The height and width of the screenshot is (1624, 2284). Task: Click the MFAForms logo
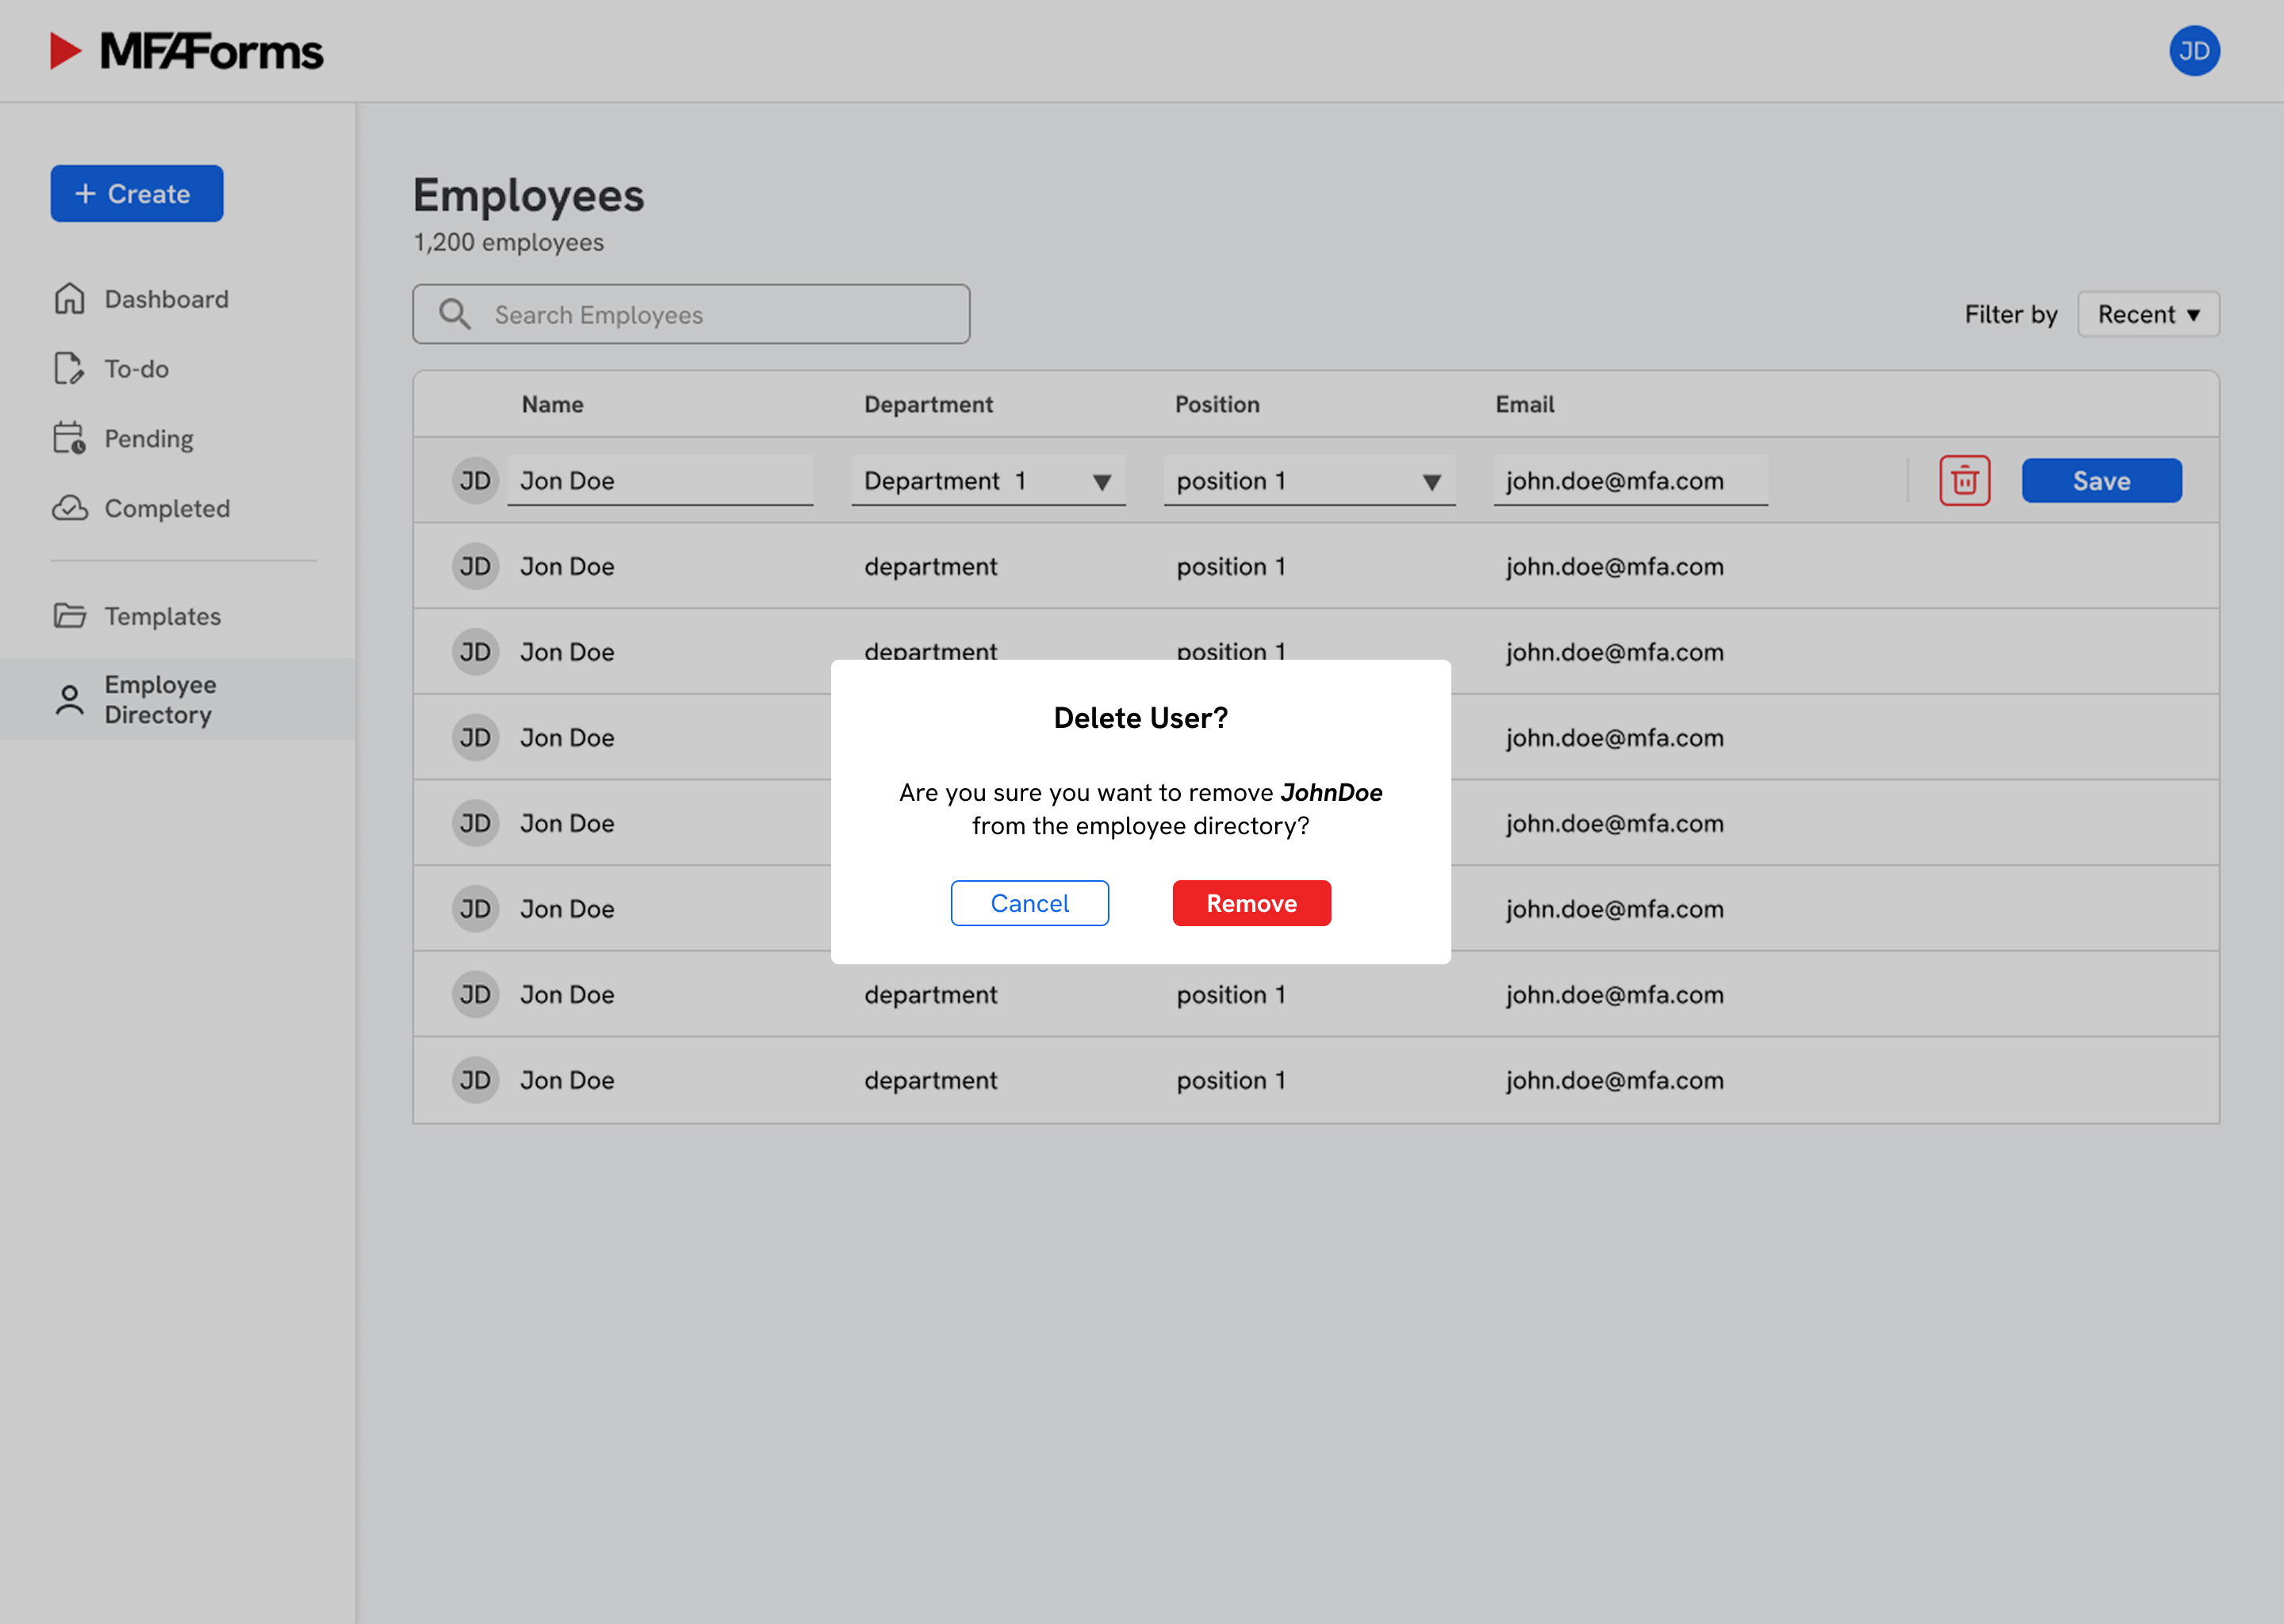tap(187, 51)
